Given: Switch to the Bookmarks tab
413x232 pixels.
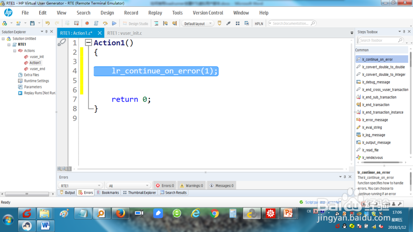Looking at the screenshot, I should click(108, 193).
